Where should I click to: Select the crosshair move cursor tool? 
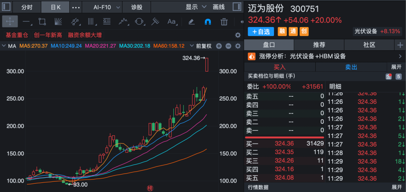(x=10, y=21)
